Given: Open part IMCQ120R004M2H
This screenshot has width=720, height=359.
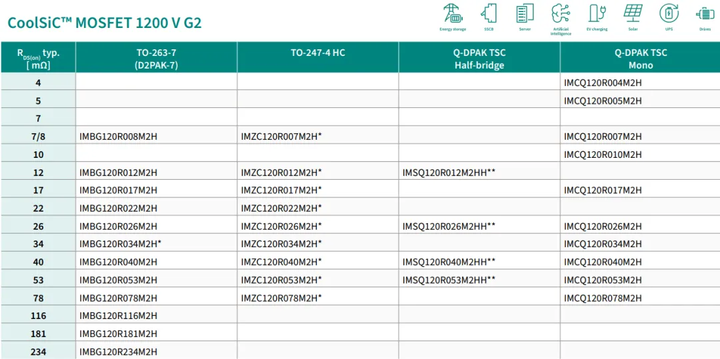Looking at the screenshot, I should 603,83.
